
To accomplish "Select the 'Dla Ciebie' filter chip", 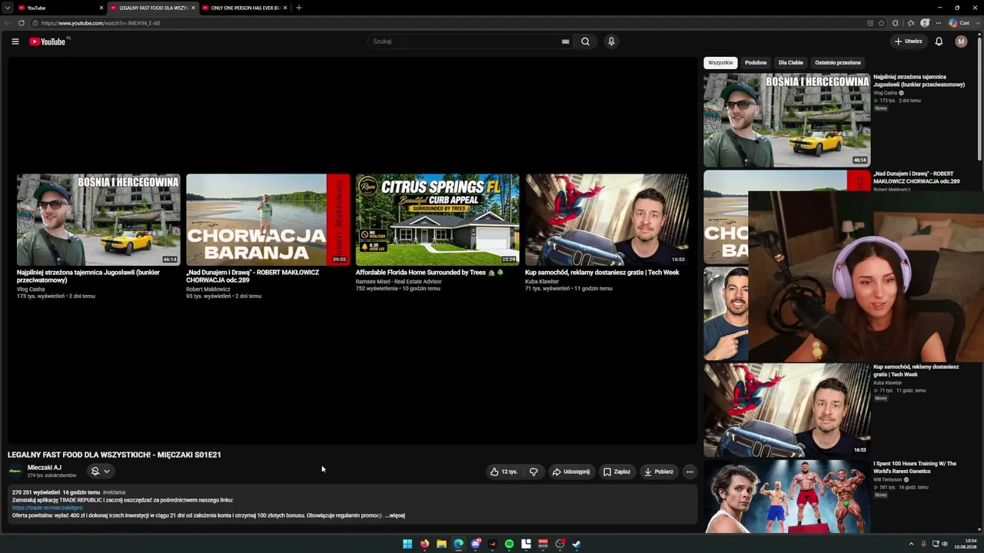I will coord(790,63).
